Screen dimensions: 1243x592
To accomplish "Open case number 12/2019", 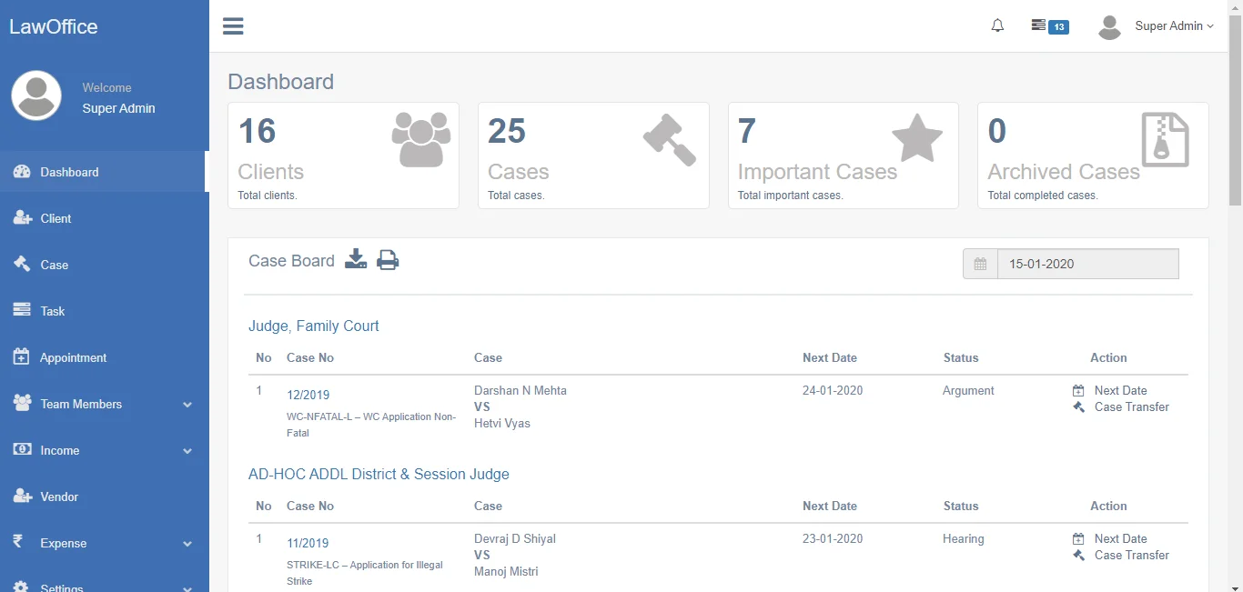I will (x=307, y=395).
